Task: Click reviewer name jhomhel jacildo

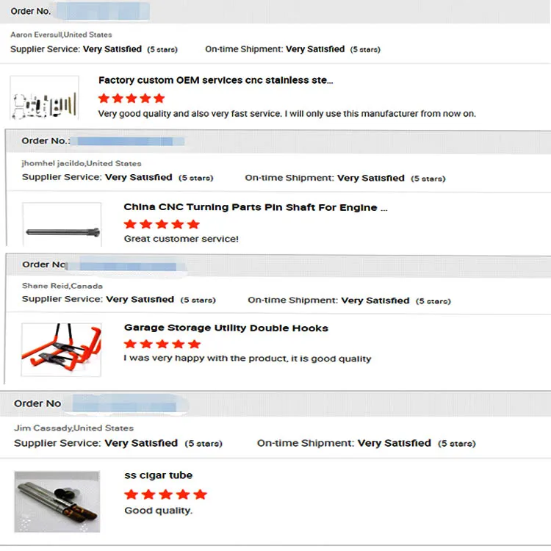Action: pos(53,163)
